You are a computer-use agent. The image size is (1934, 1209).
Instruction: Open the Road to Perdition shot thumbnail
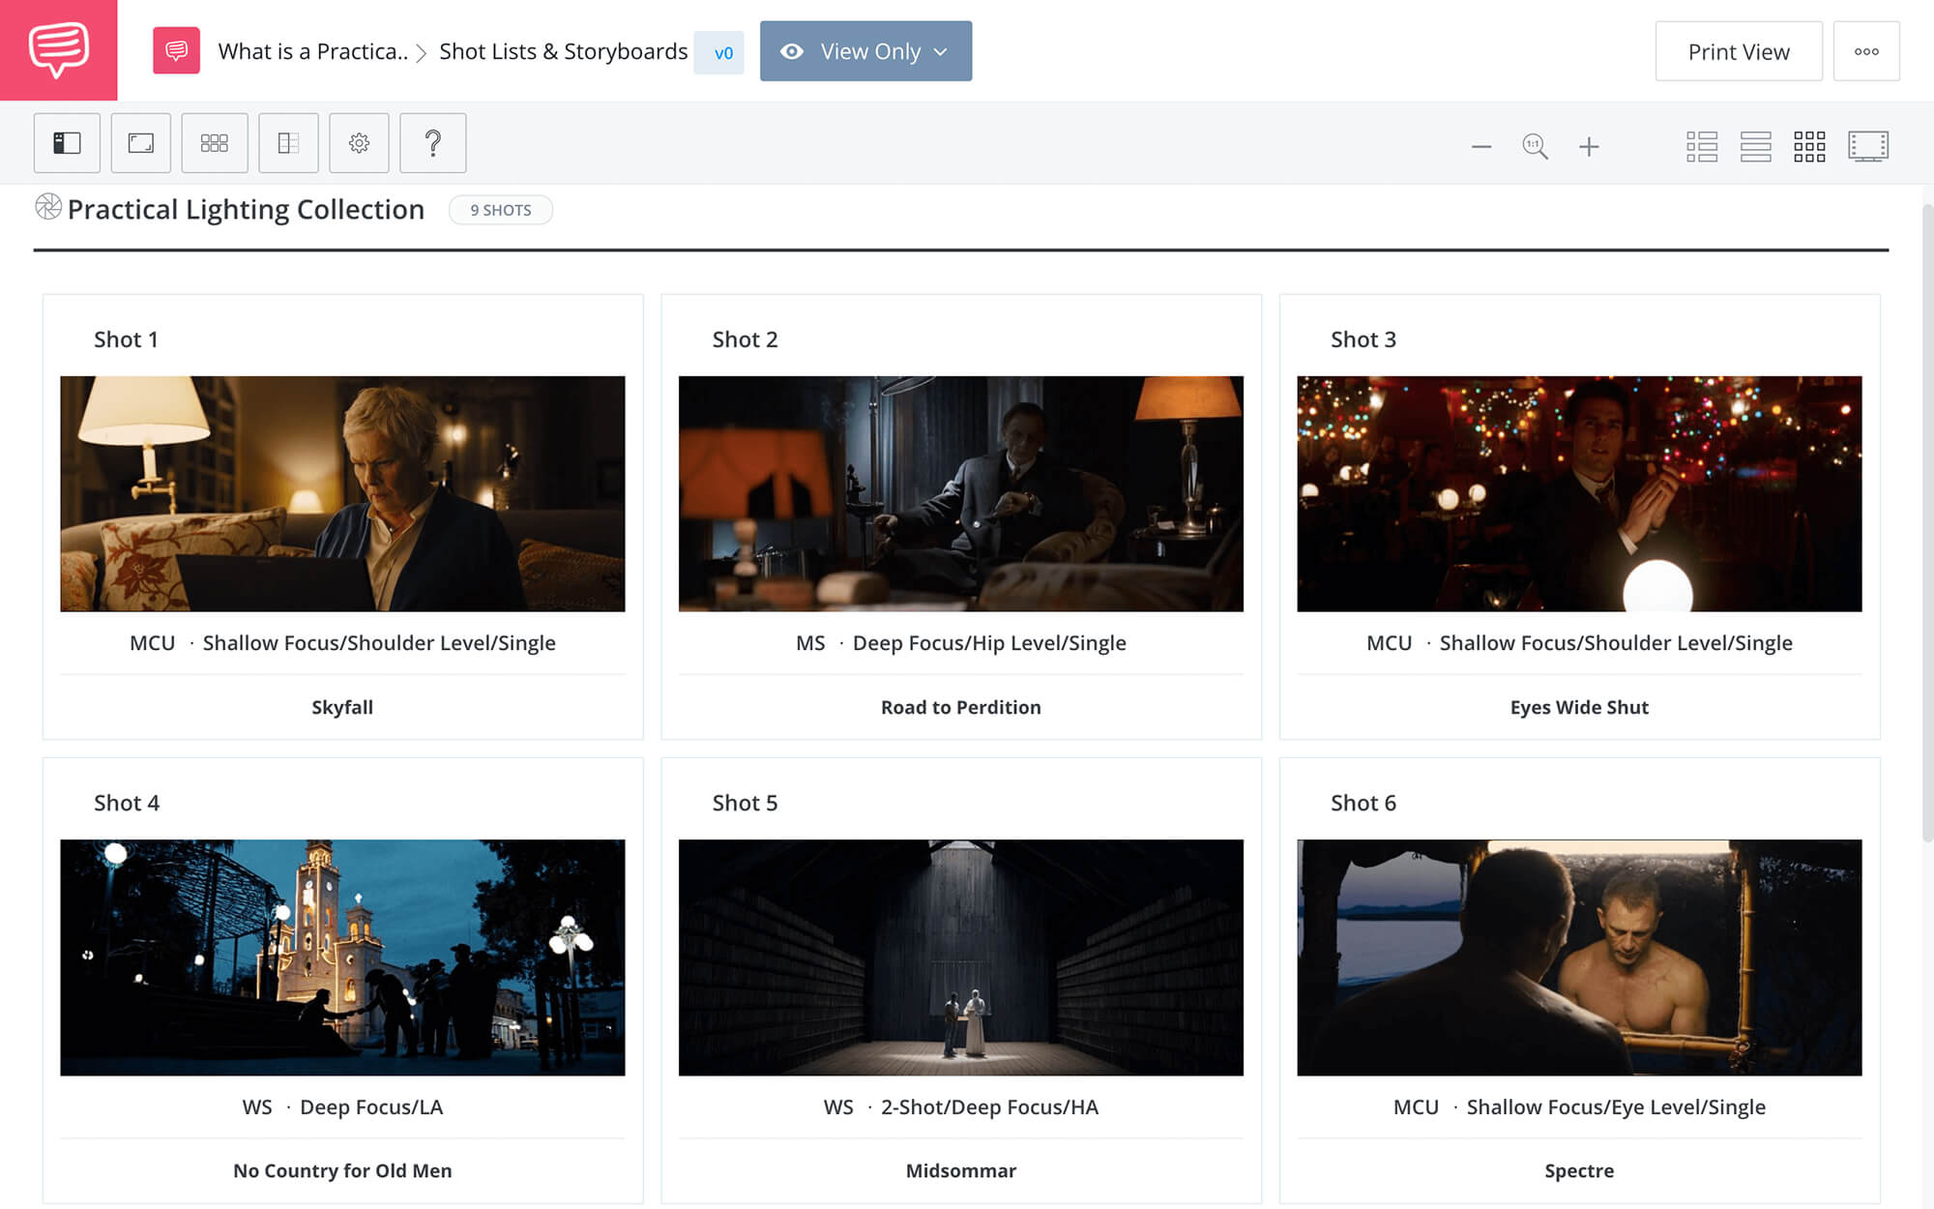point(960,493)
